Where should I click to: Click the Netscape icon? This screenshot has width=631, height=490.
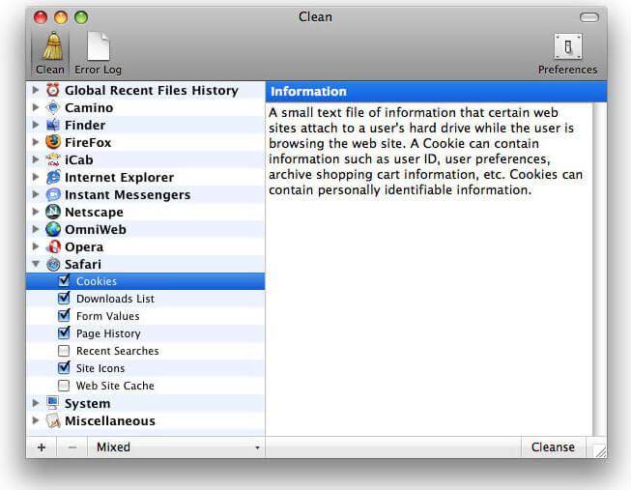coord(53,212)
